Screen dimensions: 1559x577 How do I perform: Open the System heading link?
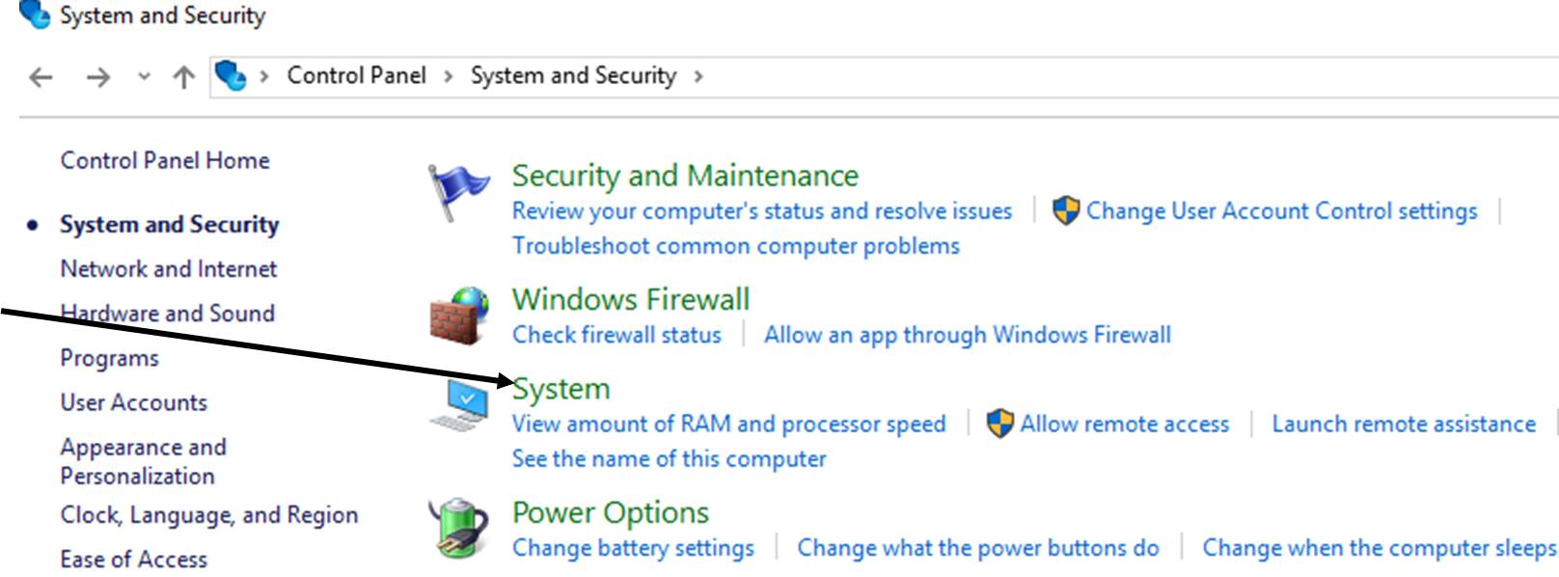pos(561,389)
